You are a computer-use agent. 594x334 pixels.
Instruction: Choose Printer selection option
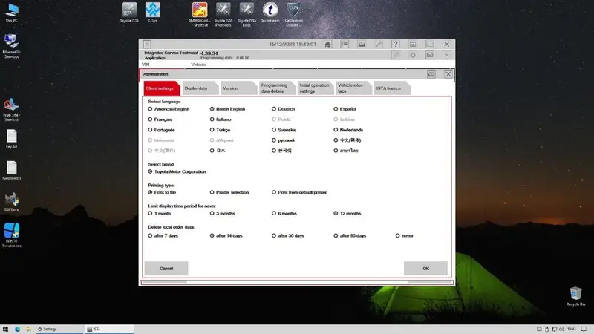point(212,192)
